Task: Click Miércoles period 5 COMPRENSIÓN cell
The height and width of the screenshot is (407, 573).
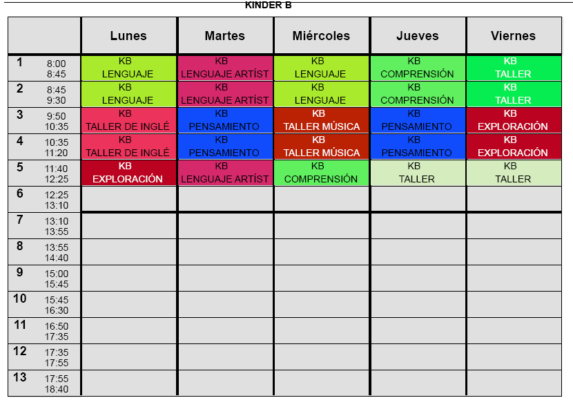Action: pos(321,173)
